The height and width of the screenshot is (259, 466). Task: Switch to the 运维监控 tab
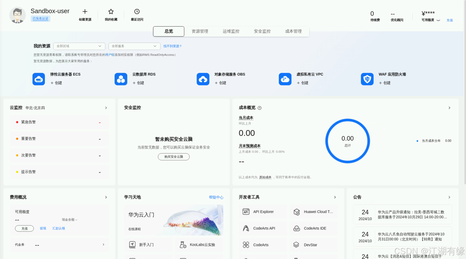click(x=231, y=31)
